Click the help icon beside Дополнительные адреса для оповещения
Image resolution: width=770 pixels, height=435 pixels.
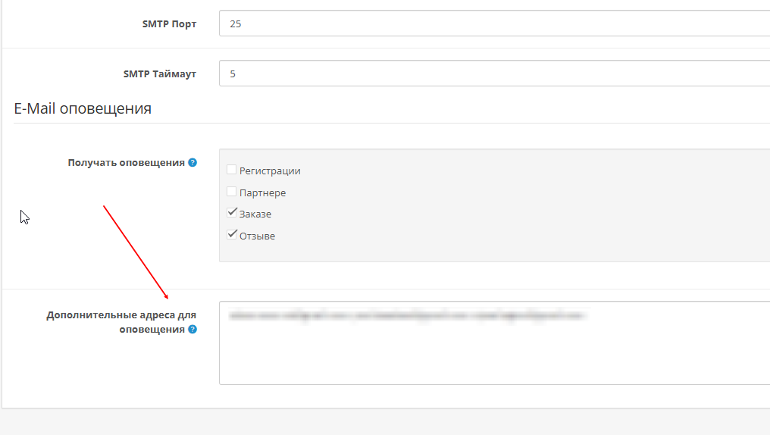point(192,330)
